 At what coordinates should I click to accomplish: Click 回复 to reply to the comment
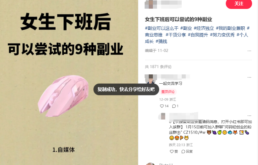(x=187, y=151)
